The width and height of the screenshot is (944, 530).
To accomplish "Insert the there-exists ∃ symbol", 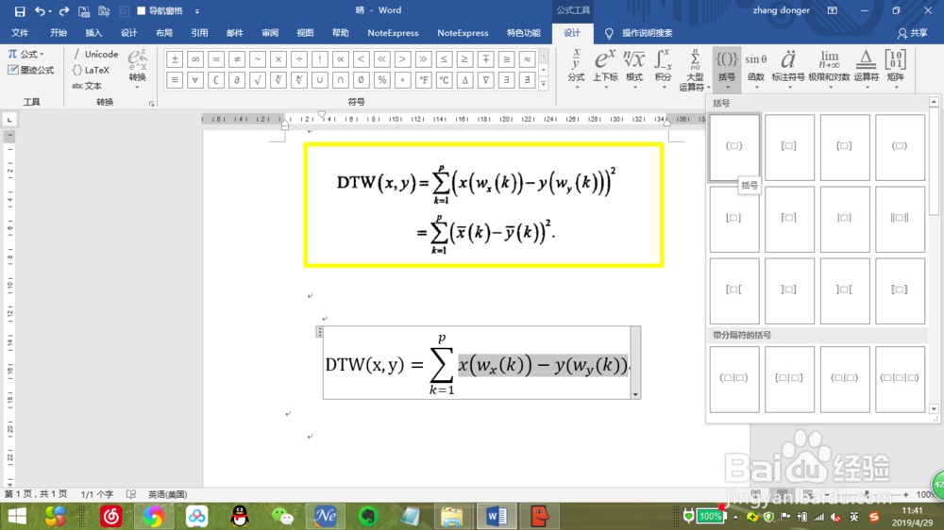I will pos(506,79).
